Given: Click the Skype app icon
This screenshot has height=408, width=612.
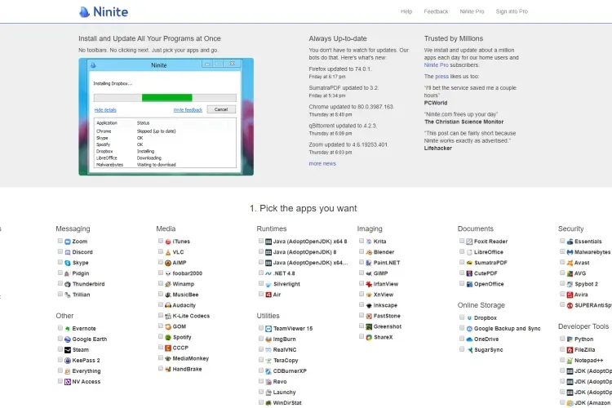Looking at the screenshot, I should pos(68,263).
